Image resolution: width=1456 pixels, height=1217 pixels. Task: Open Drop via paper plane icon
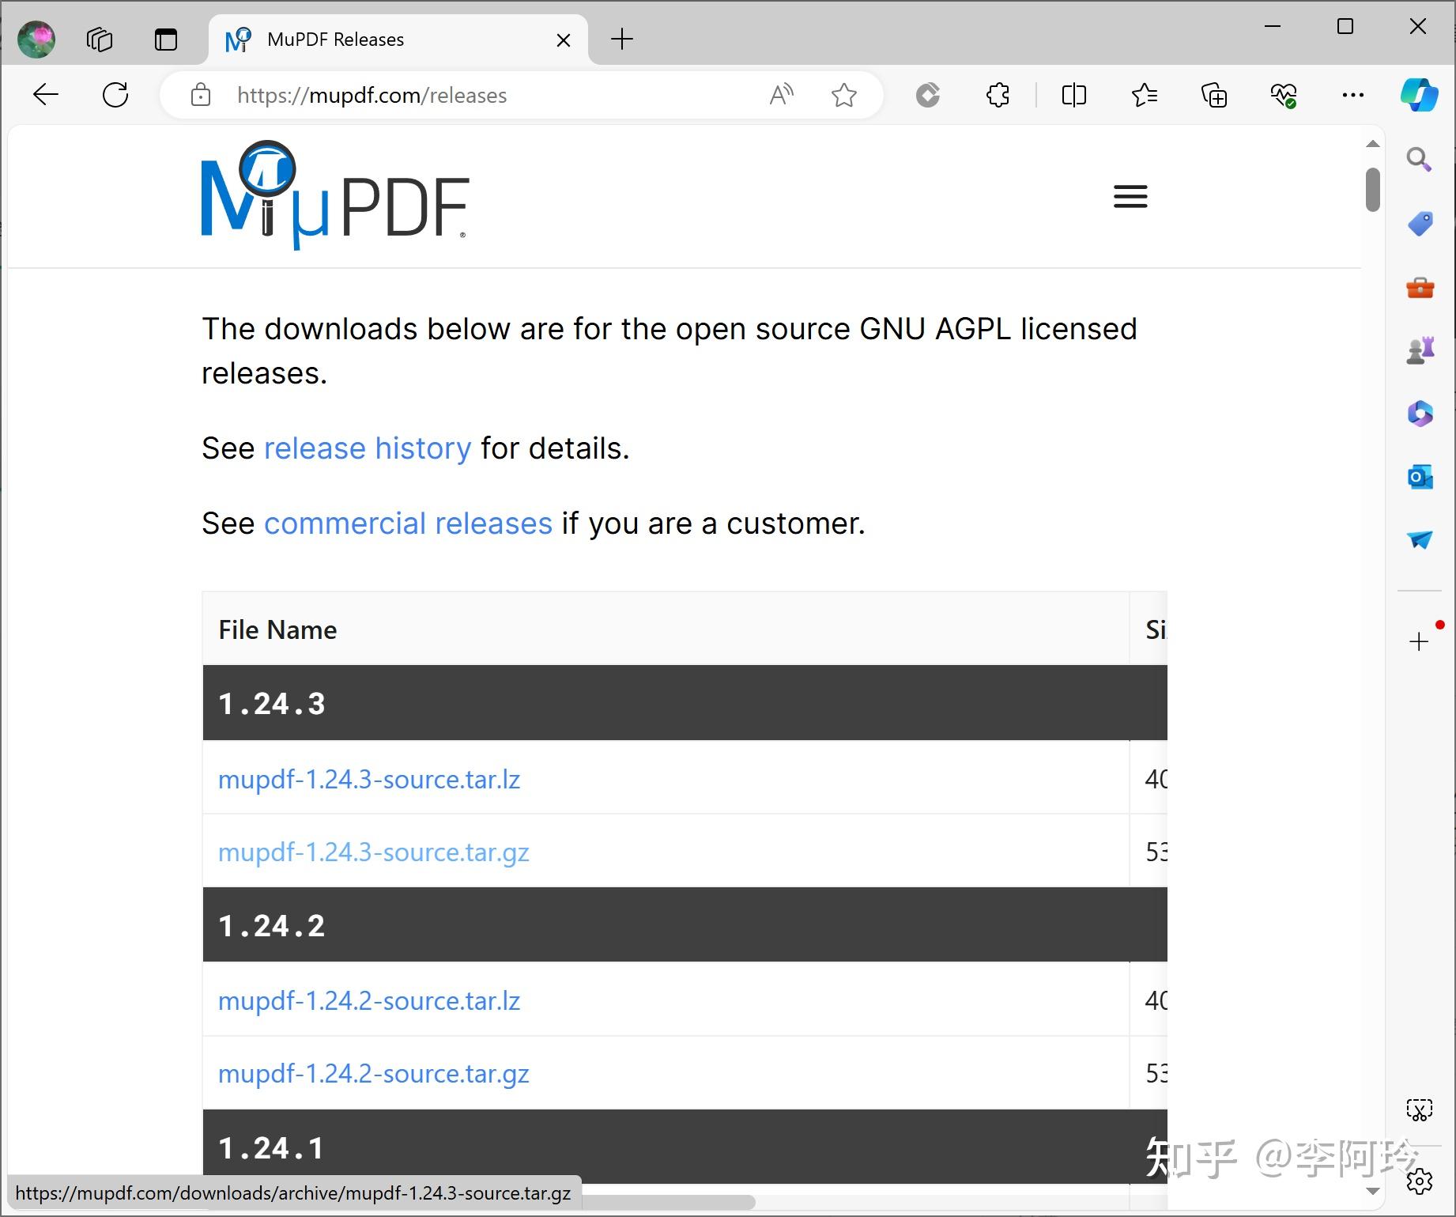(1420, 541)
